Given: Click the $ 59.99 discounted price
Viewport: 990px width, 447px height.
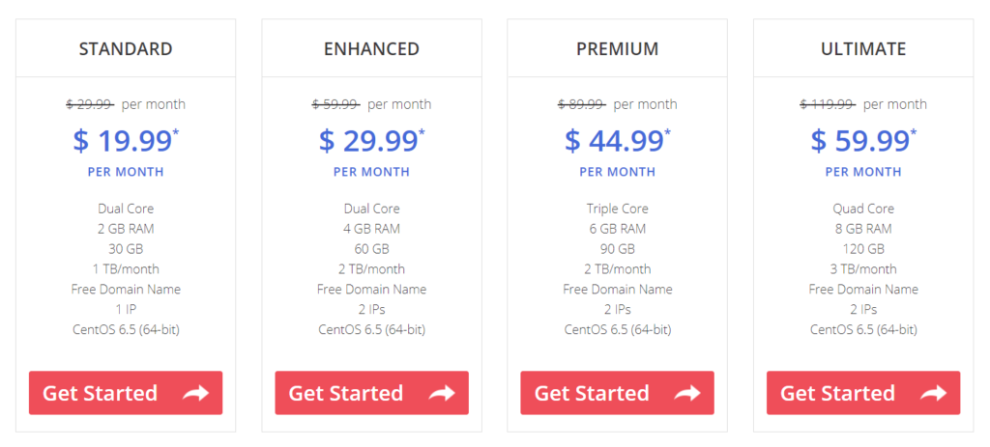Looking at the screenshot, I should 859,141.
